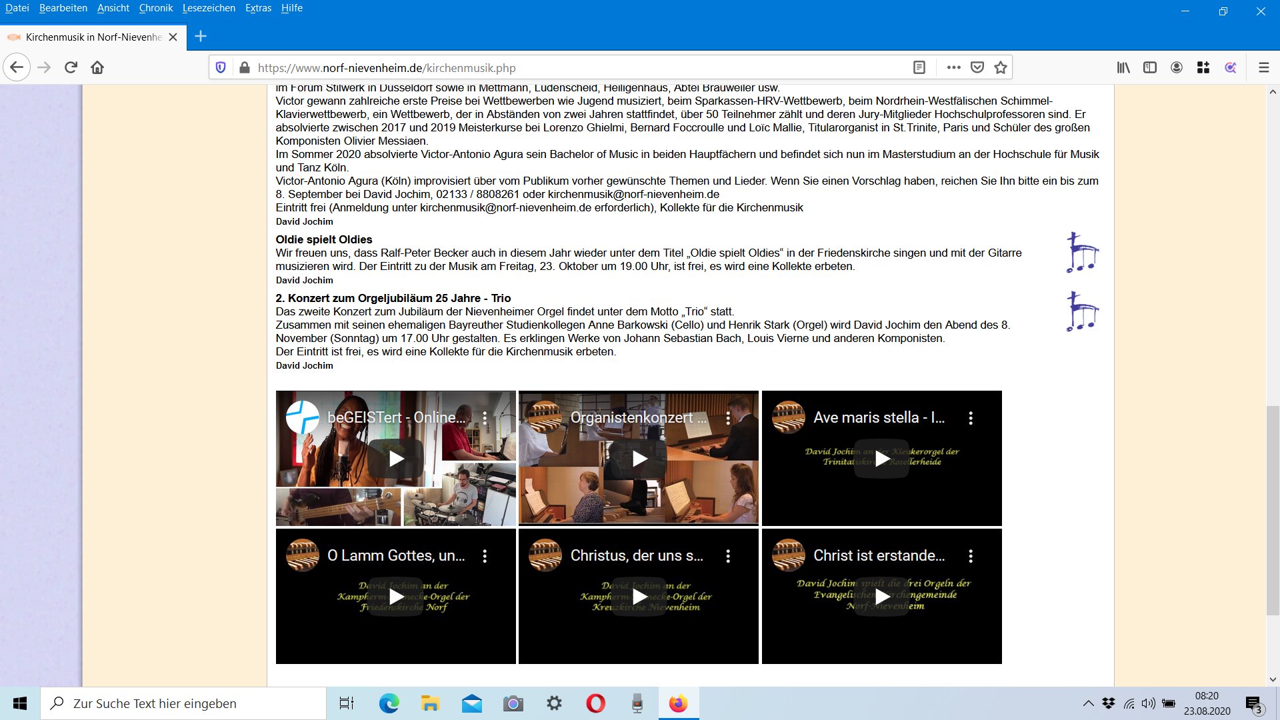Play the Ave maris stella video

pyautogui.click(x=882, y=459)
